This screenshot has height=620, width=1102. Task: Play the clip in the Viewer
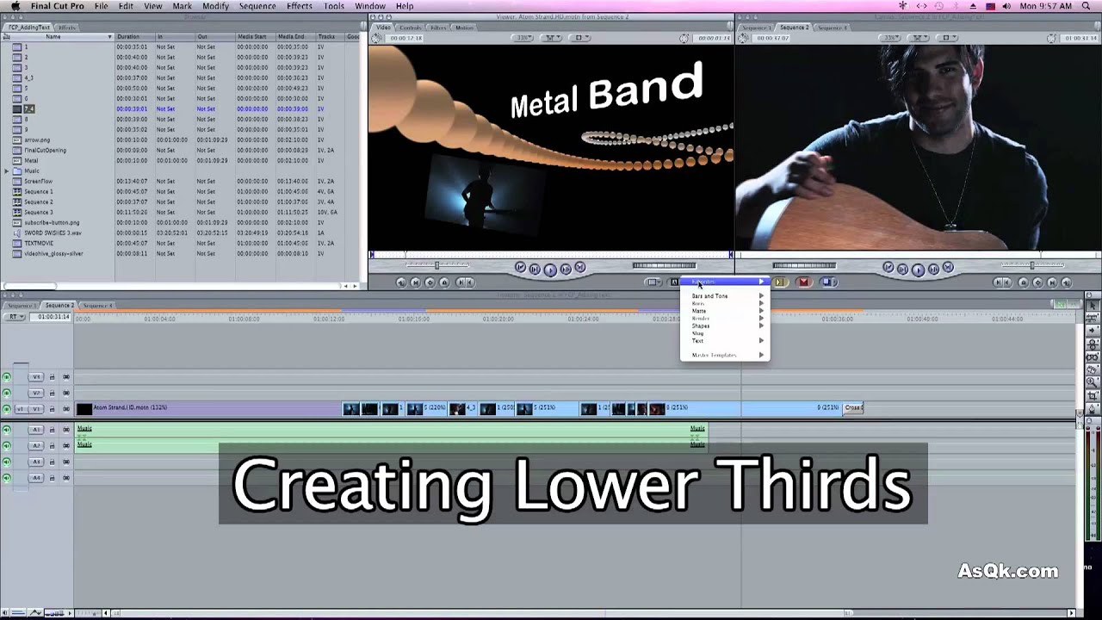coord(550,269)
